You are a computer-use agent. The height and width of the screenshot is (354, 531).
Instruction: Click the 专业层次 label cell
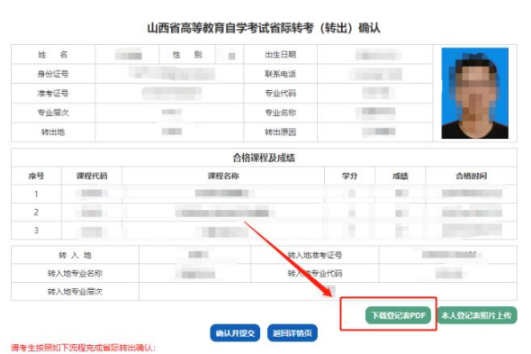pyautogui.click(x=53, y=113)
